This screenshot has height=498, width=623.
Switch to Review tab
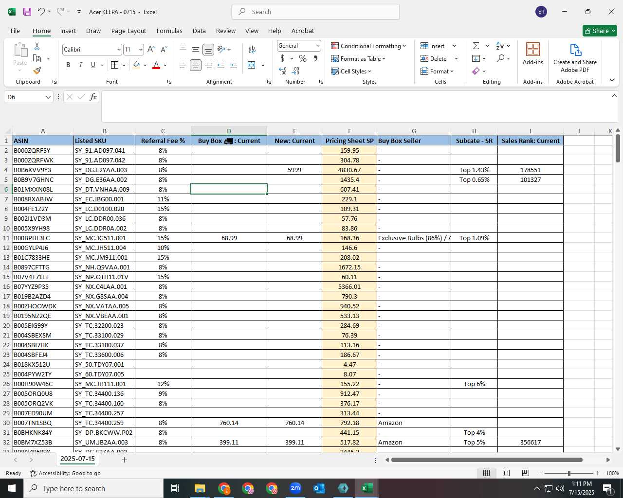pyautogui.click(x=226, y=31)
